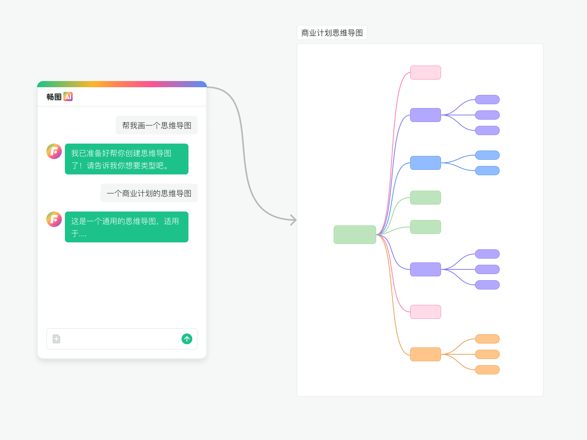The image size is (587, 440).
Task: Click the AI badge icon next to 畅图
Action: (x=68, y=96)
